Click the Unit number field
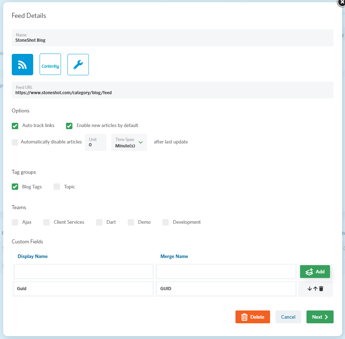 click(96, 142)
